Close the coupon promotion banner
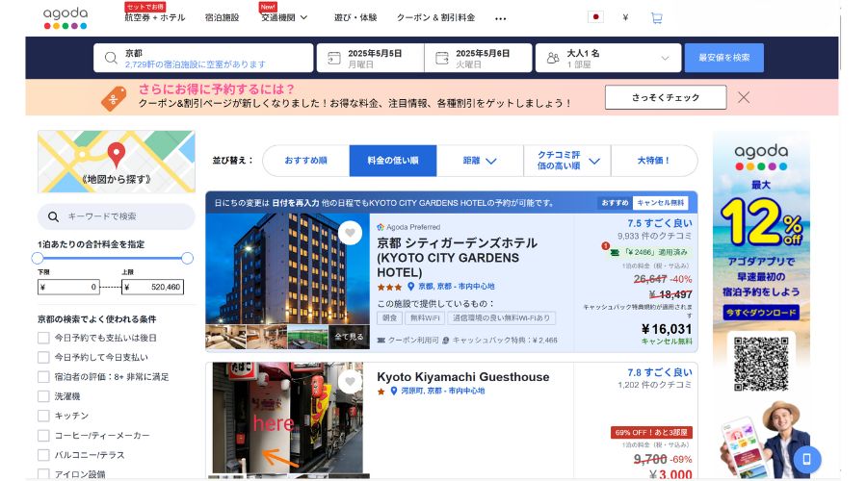 pos(744,98)
